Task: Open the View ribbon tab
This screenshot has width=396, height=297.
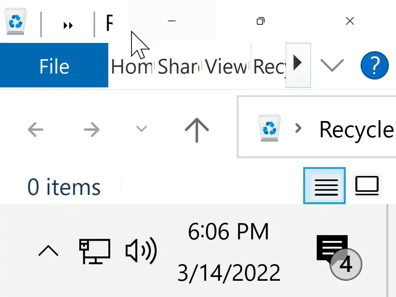Action: (x=226, y=67)
